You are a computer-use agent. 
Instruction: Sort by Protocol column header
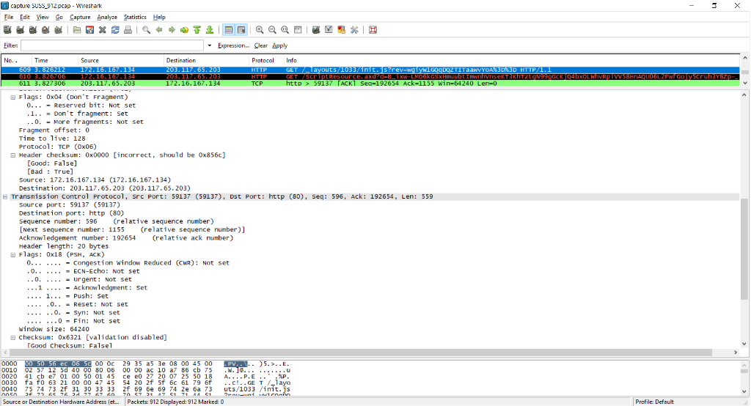pos(265,60)
